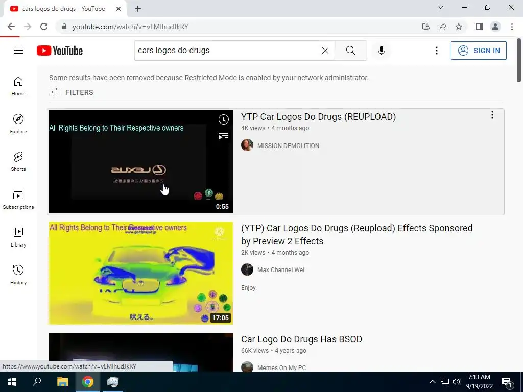Open Explore in the sidebar
This screenshot has height=392, width=523.
[18, 124]
